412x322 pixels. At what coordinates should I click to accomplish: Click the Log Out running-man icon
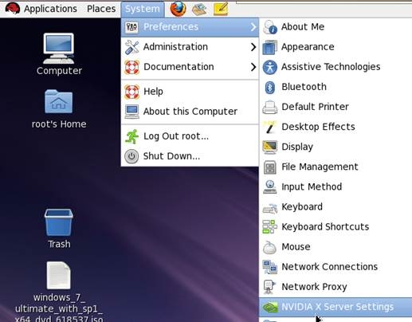click(131, 136)
